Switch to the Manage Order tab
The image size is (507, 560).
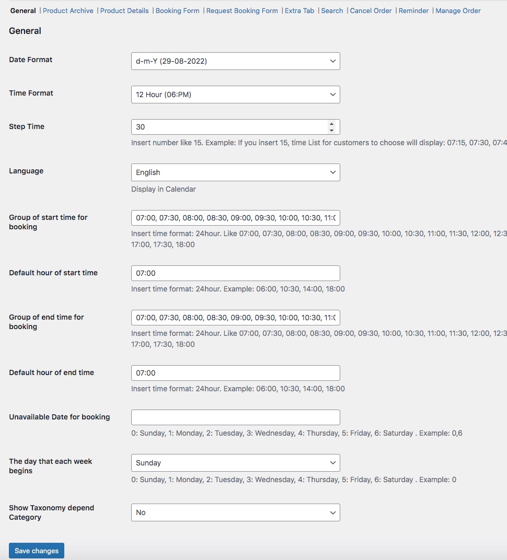tap(458, 10)
